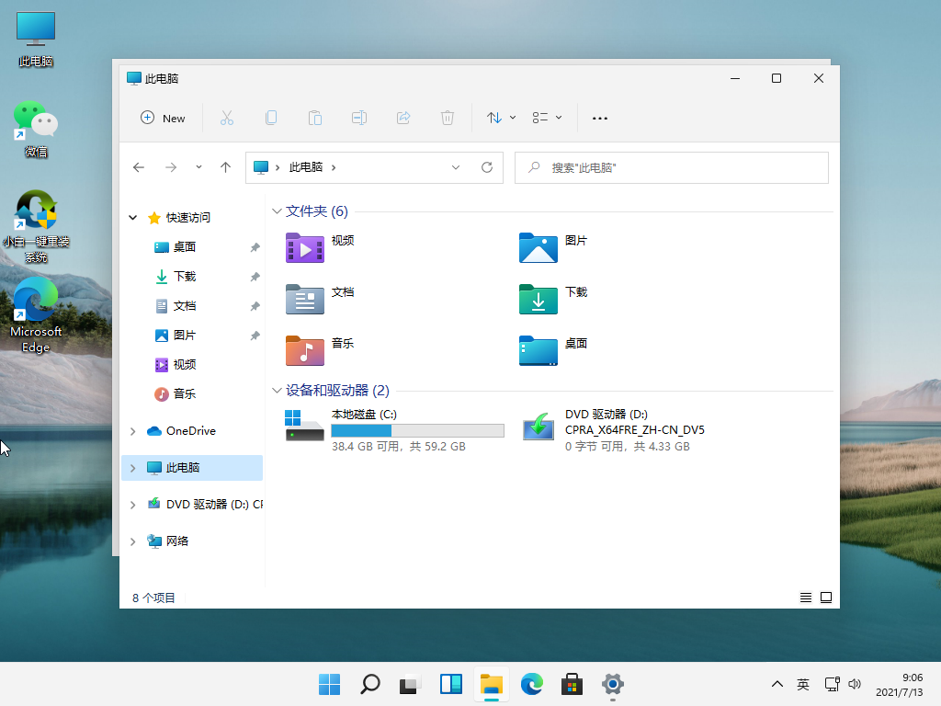Open the 排序 sort menu
Screen dimensions: 941x706
(499, 118)
